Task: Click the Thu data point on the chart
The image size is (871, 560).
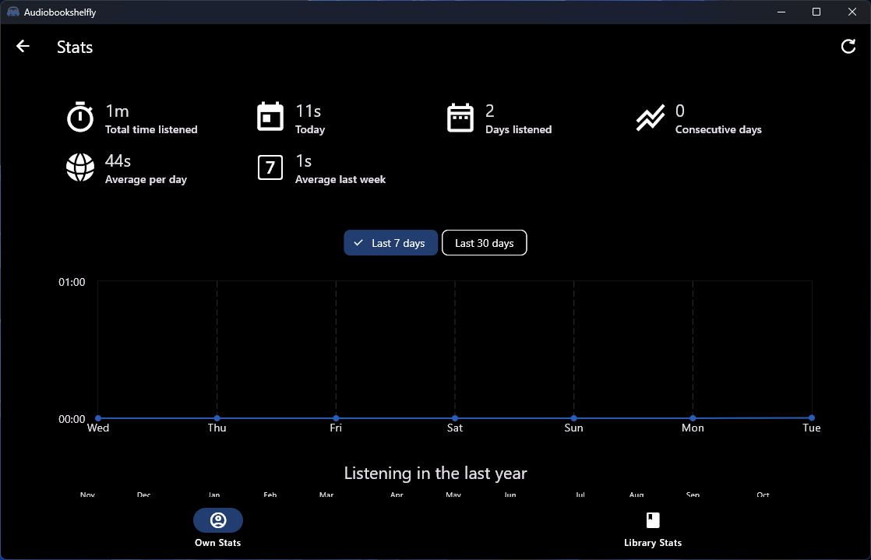Action: [x=217, y=418]
